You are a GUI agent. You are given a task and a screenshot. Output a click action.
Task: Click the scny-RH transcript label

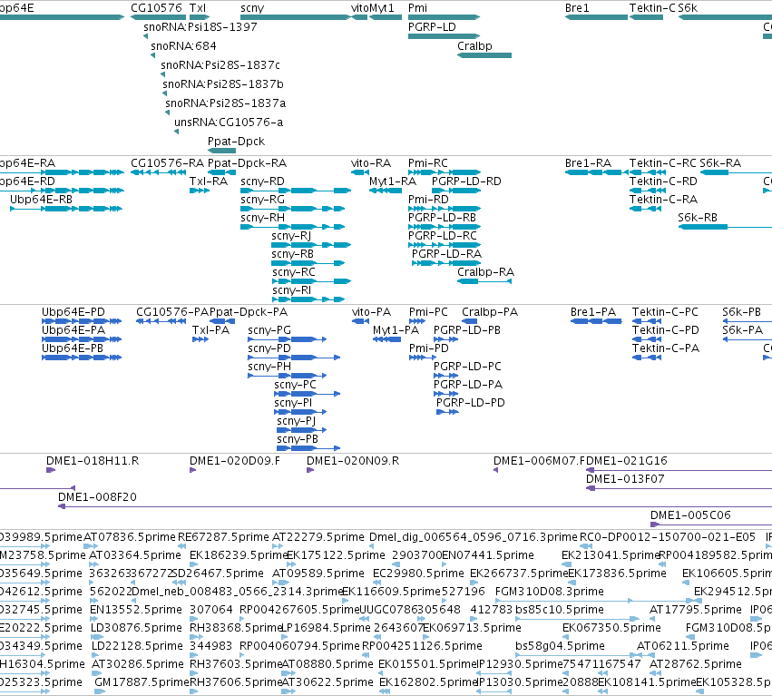262,218
